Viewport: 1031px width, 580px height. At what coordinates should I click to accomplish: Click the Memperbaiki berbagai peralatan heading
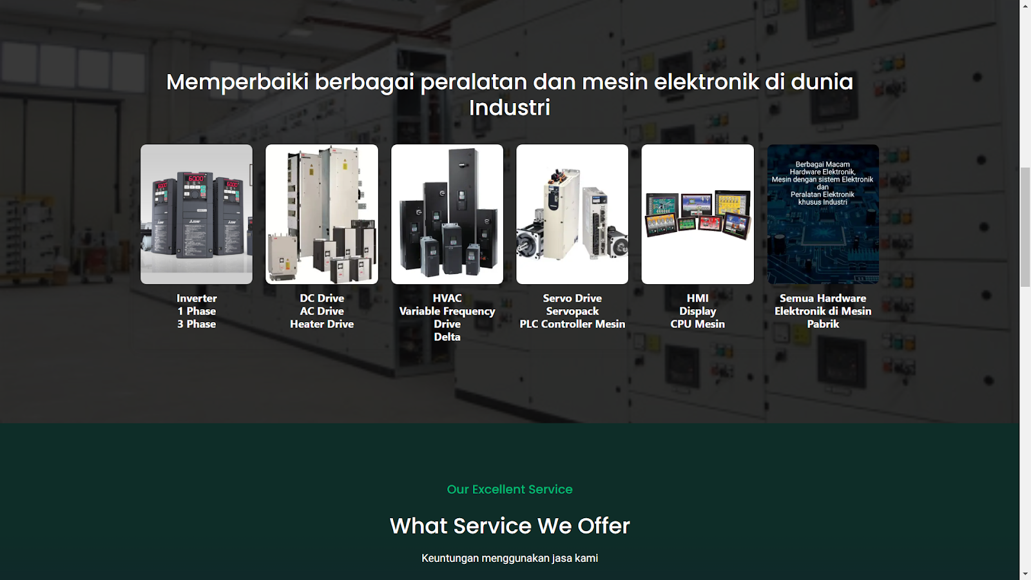(x=510, y=94)
